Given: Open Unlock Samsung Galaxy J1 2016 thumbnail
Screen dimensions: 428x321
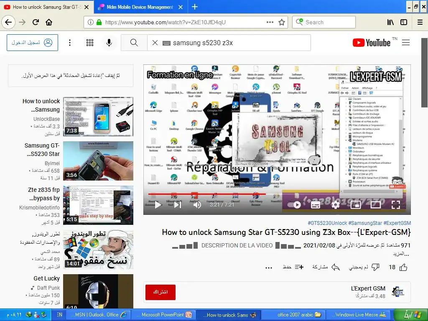Looking at the screenshot, I should pyautogui.click(x=98, y=117).
